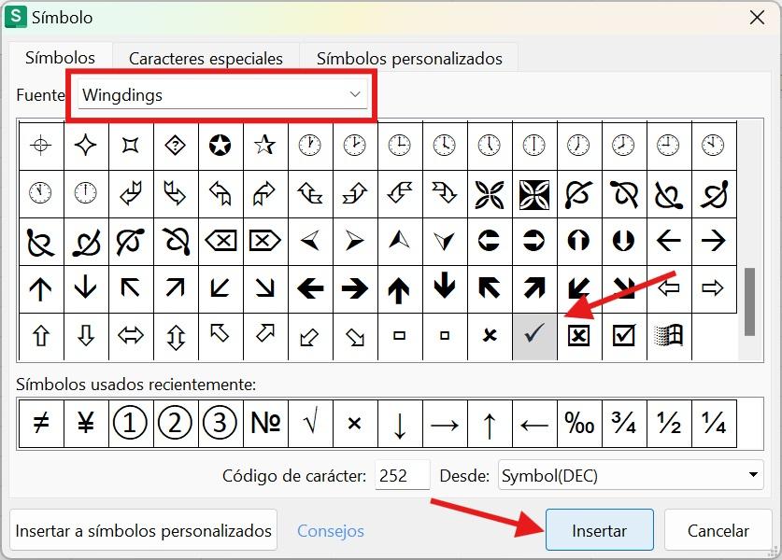The width and height of the screenshot is (782, 560).
Task: Pick the circled number 3 recent symbol
Action: (220, 424)
